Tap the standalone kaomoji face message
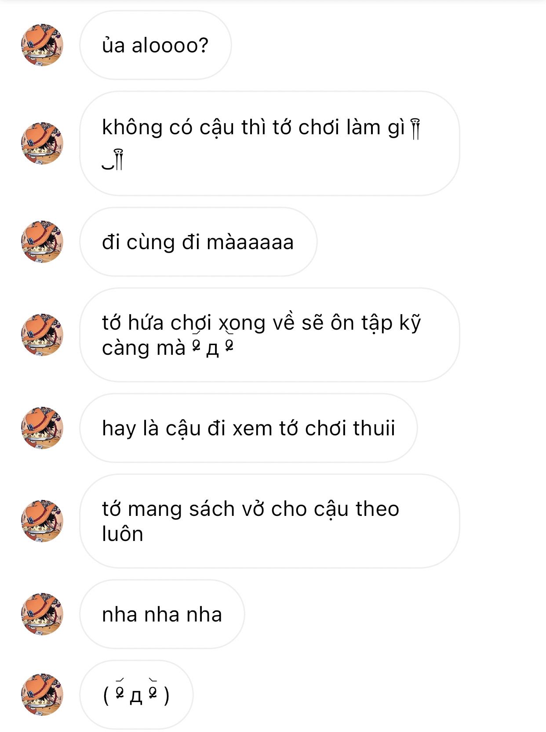The height and width of the screenshot is (732, 546). coord(136,695)
